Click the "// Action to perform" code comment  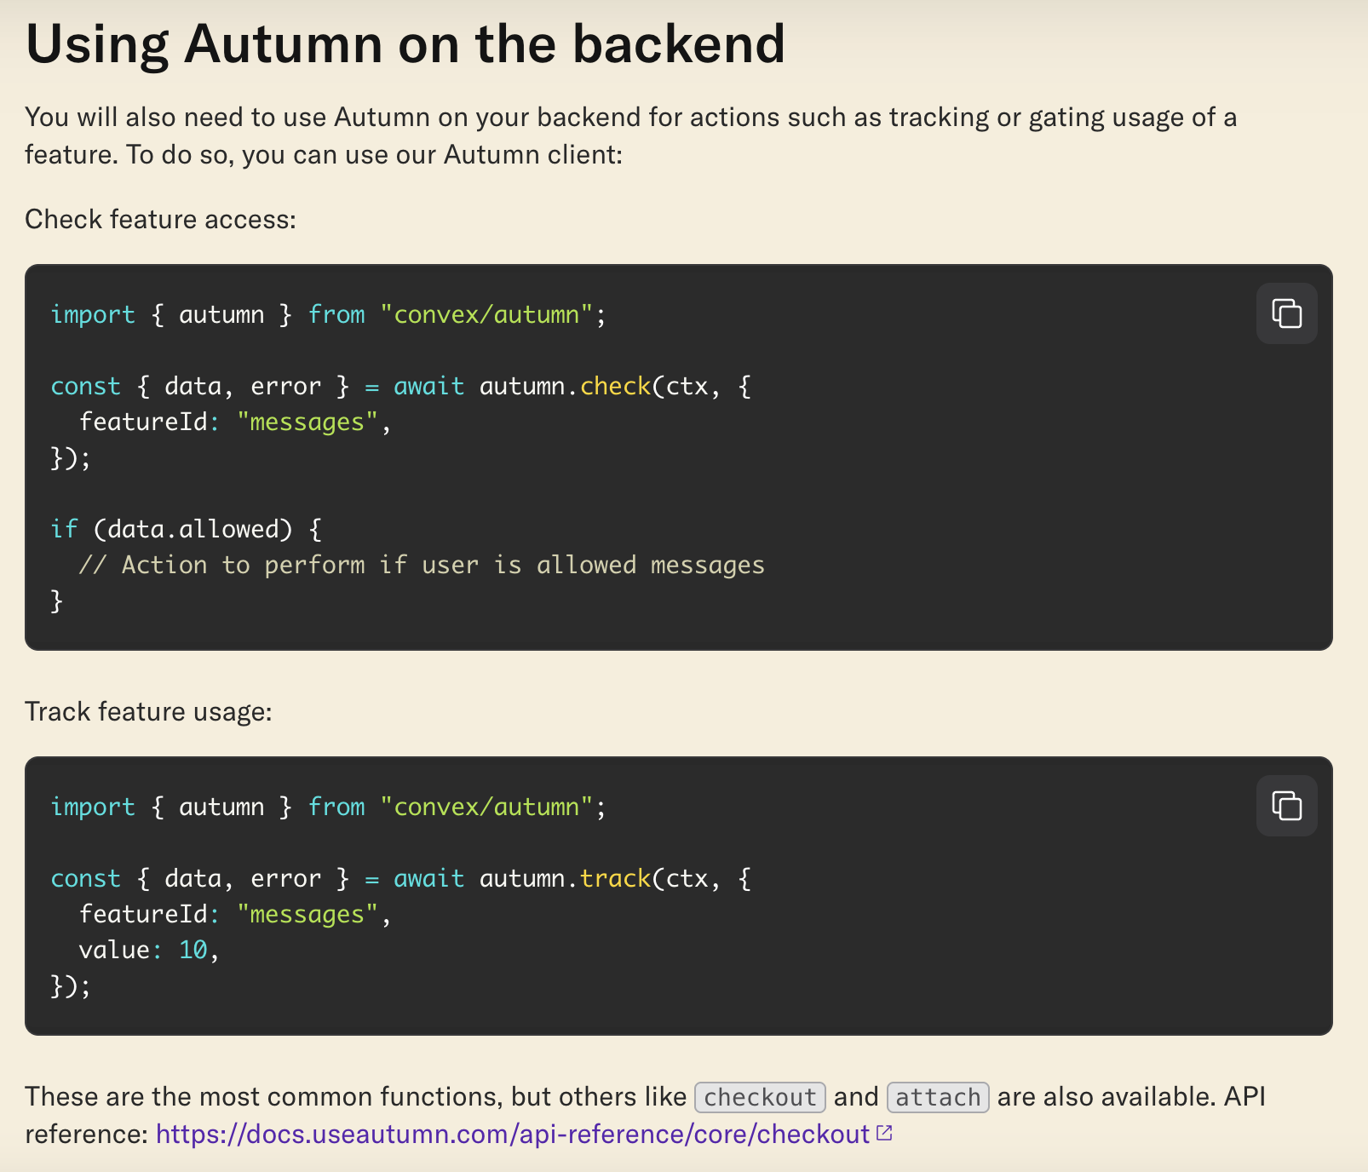[422, 566]
